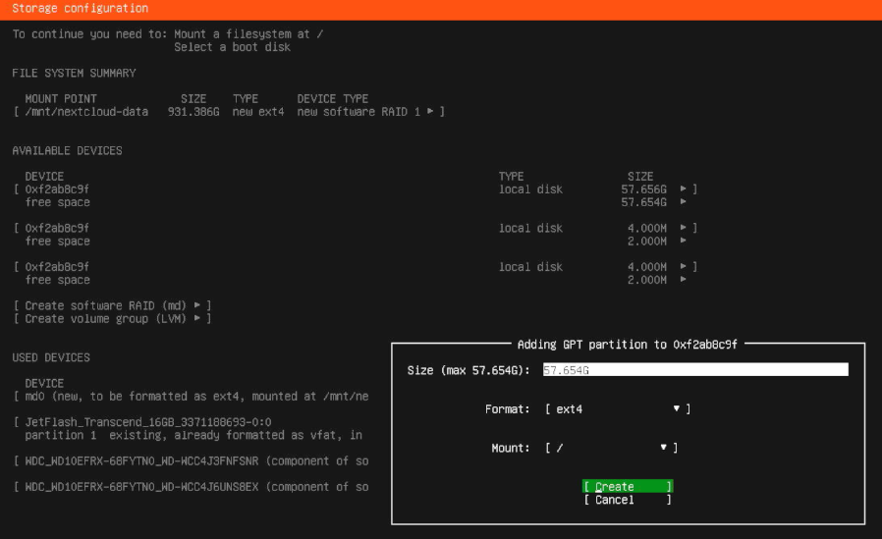Select the 57.656G local disk device entry
Screen dimensions: 882x539
click(x=57, y=189)
